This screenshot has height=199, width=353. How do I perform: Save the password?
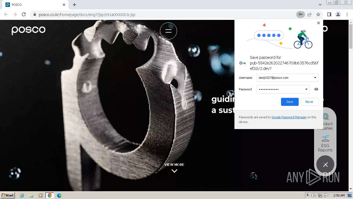290,102
